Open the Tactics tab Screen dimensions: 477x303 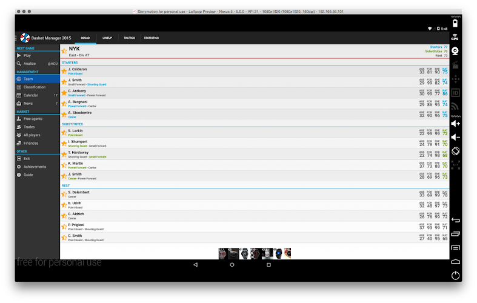coord(129,38)
